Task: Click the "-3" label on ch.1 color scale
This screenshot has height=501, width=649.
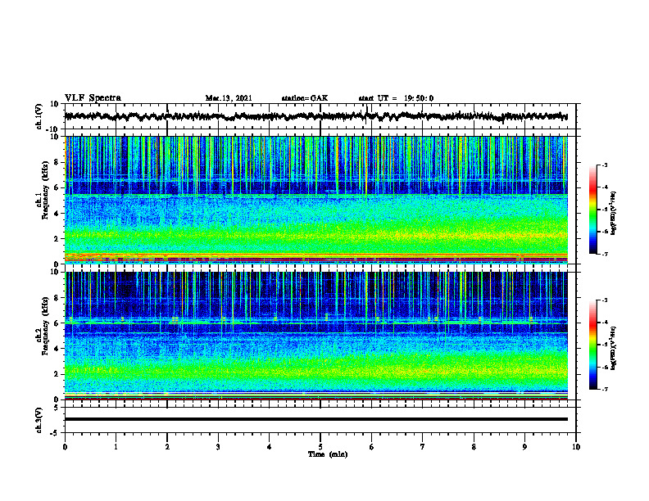Action: point(604,165)
